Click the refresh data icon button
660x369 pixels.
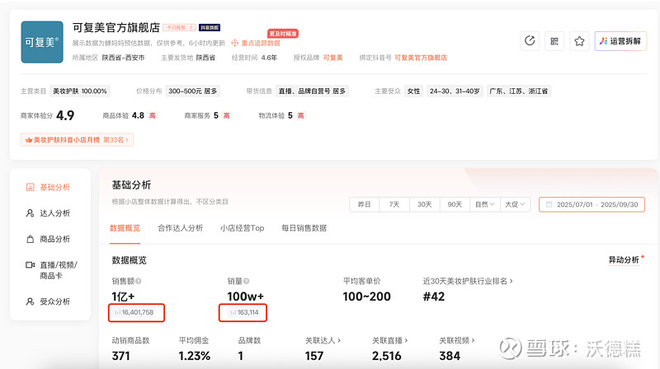[530, 41]
